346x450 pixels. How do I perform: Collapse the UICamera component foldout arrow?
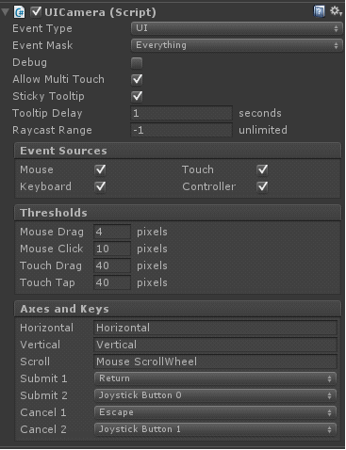coord(6,12)
